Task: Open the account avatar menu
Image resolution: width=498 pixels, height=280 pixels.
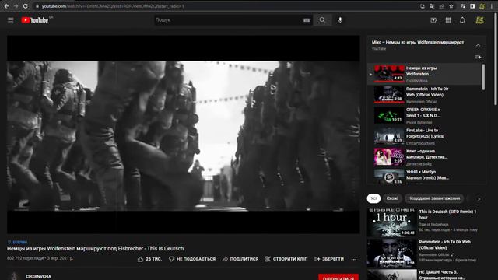Action: pos(479,20)
